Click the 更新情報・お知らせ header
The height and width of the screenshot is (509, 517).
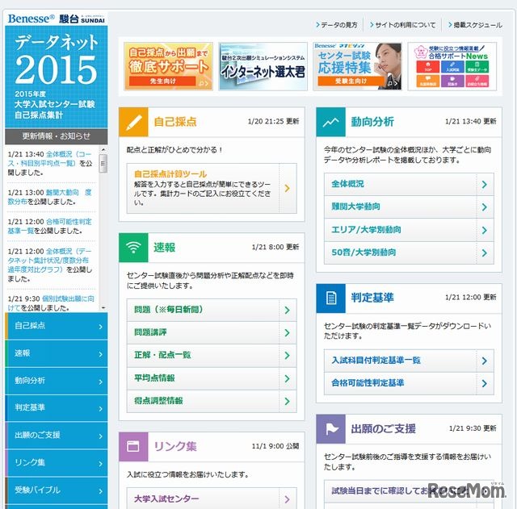(x=57, y=136)
